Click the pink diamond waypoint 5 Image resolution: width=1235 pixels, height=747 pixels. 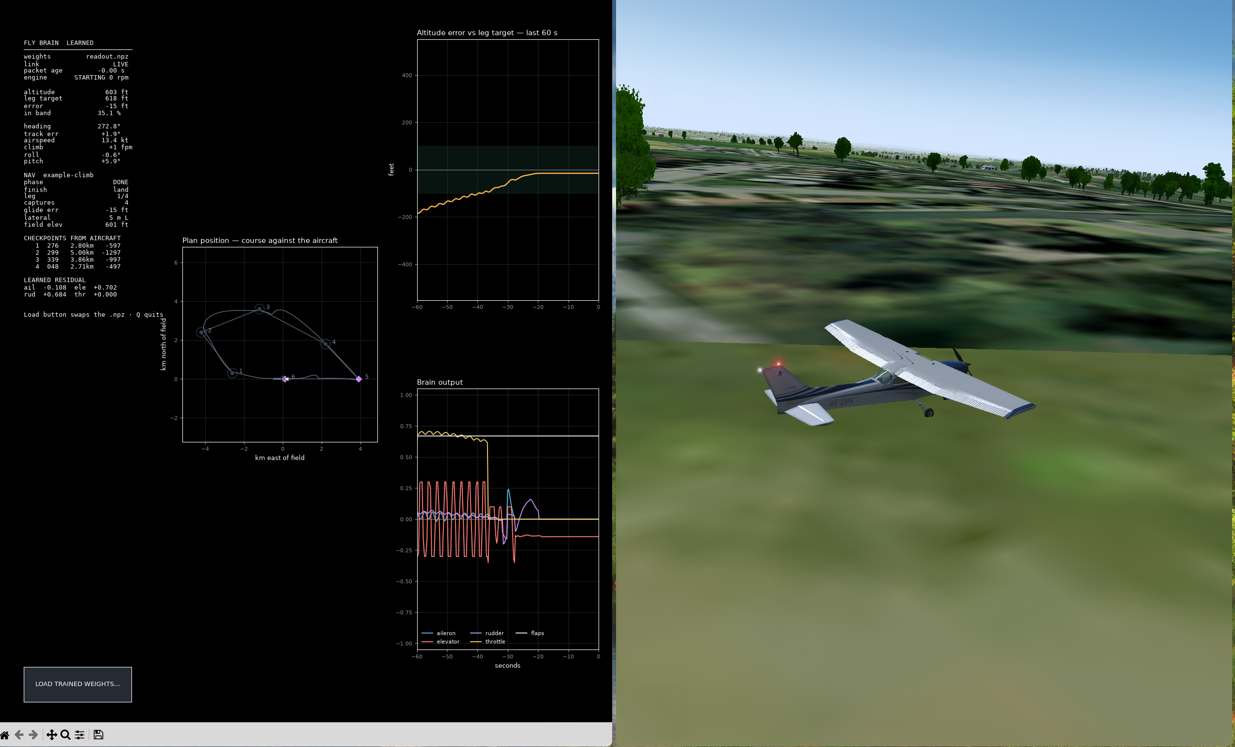[359, 379]
